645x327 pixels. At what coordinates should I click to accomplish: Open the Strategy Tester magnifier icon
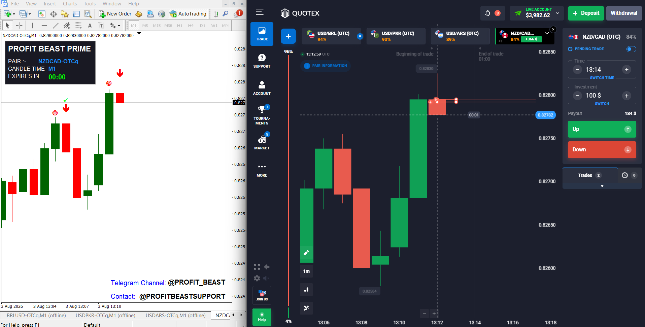click(x=88, y=14)
